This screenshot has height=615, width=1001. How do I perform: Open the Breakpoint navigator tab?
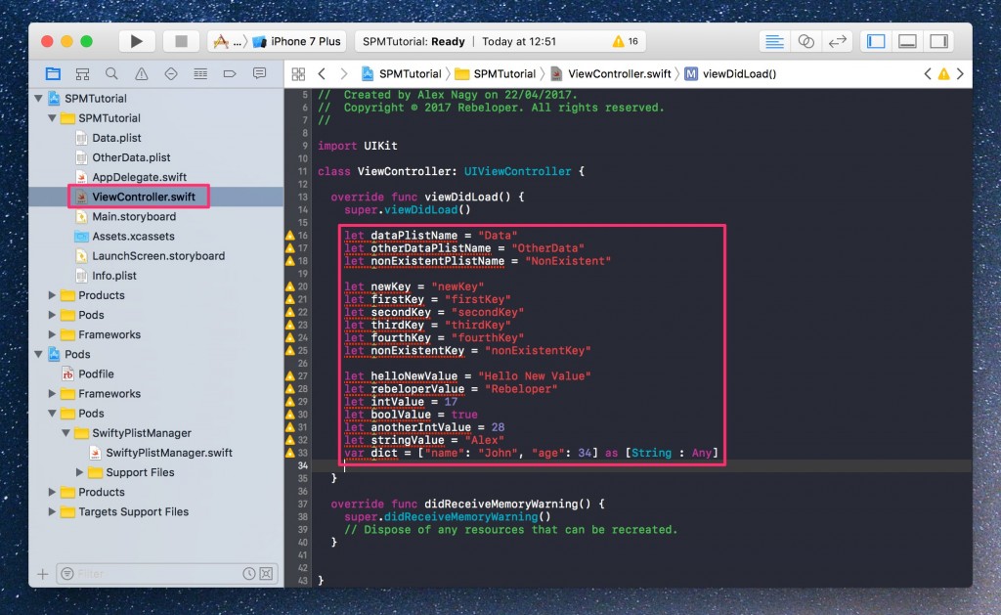[x=230, y=74]
